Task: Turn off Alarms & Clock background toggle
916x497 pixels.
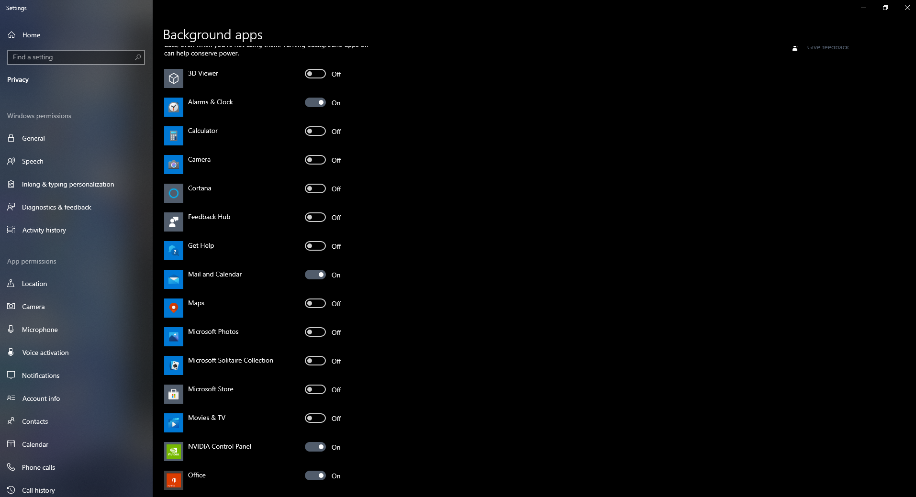Action: [x=315, y=102]
